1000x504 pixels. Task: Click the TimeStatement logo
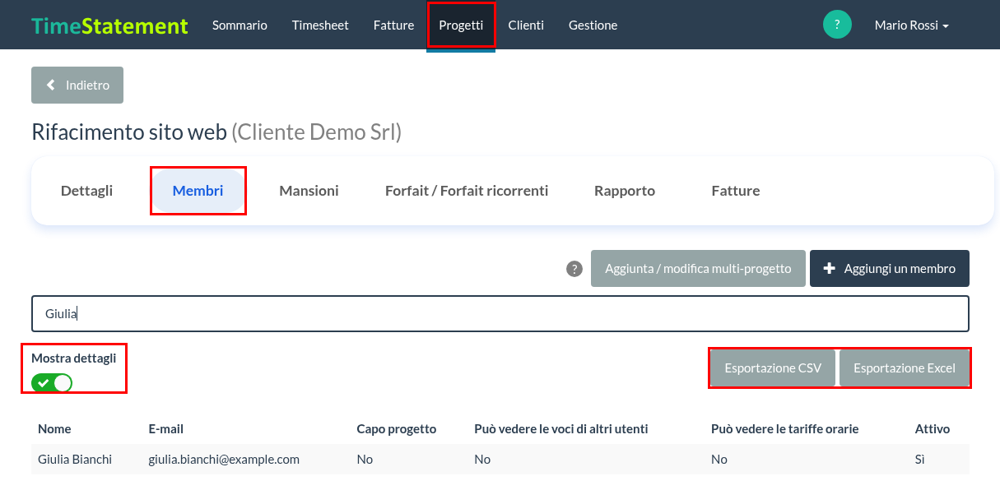point(110,25)
